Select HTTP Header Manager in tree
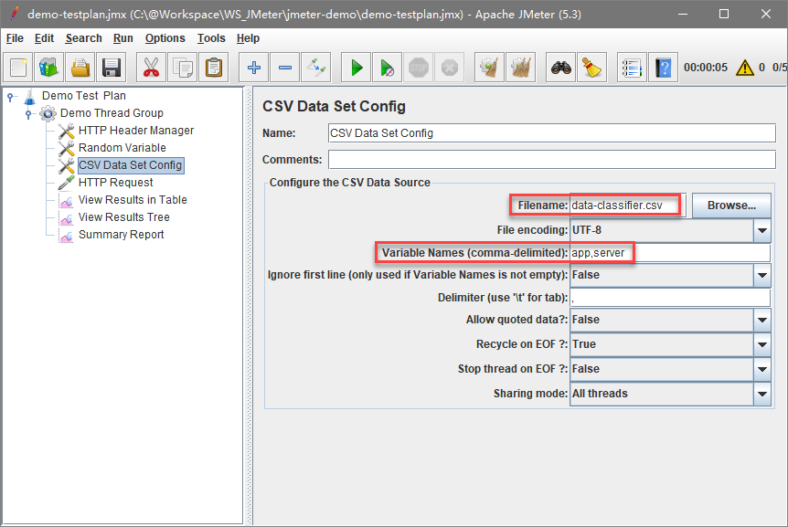 (x=136, y=131)
